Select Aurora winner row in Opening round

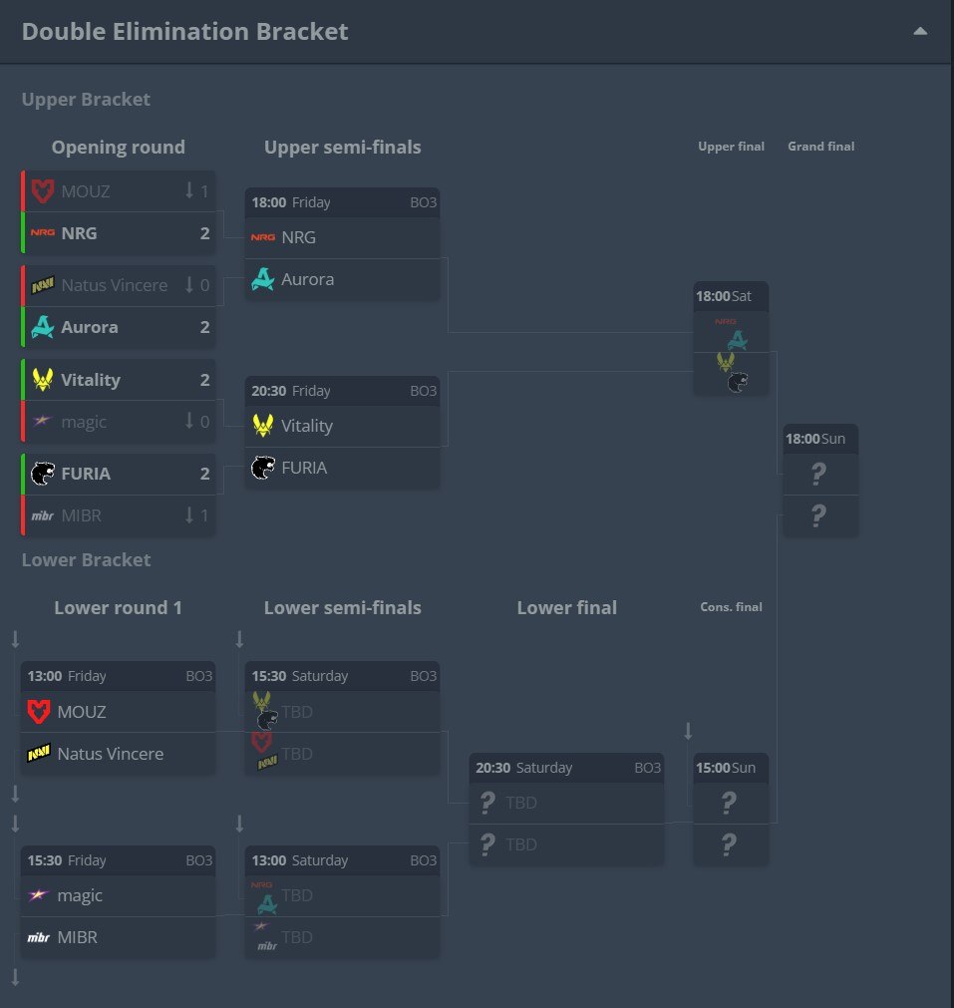point(119,327)
